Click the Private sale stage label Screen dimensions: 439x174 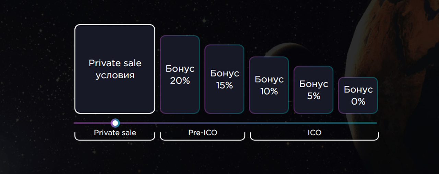[x=115, y=133]
